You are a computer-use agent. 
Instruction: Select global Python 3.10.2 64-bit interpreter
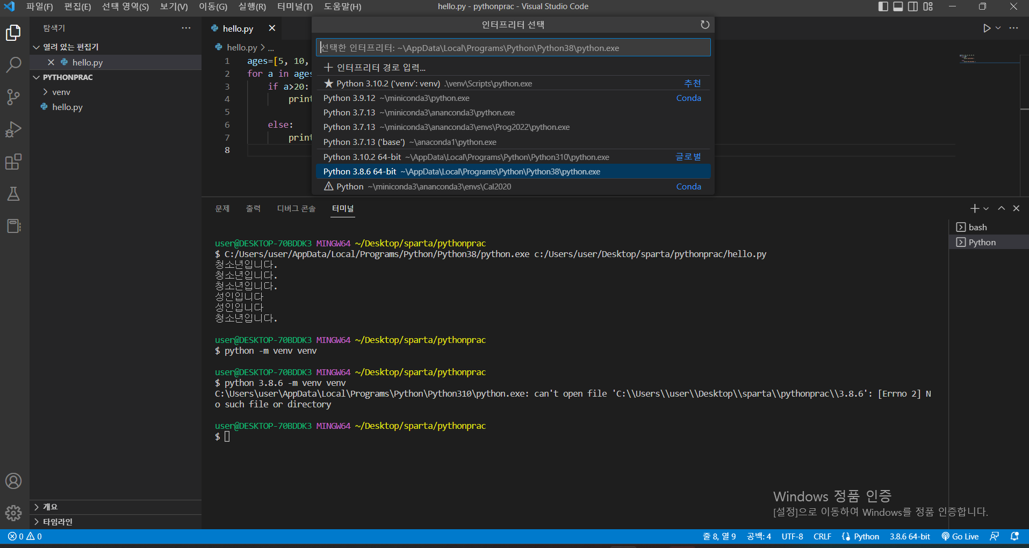[513, 157]
